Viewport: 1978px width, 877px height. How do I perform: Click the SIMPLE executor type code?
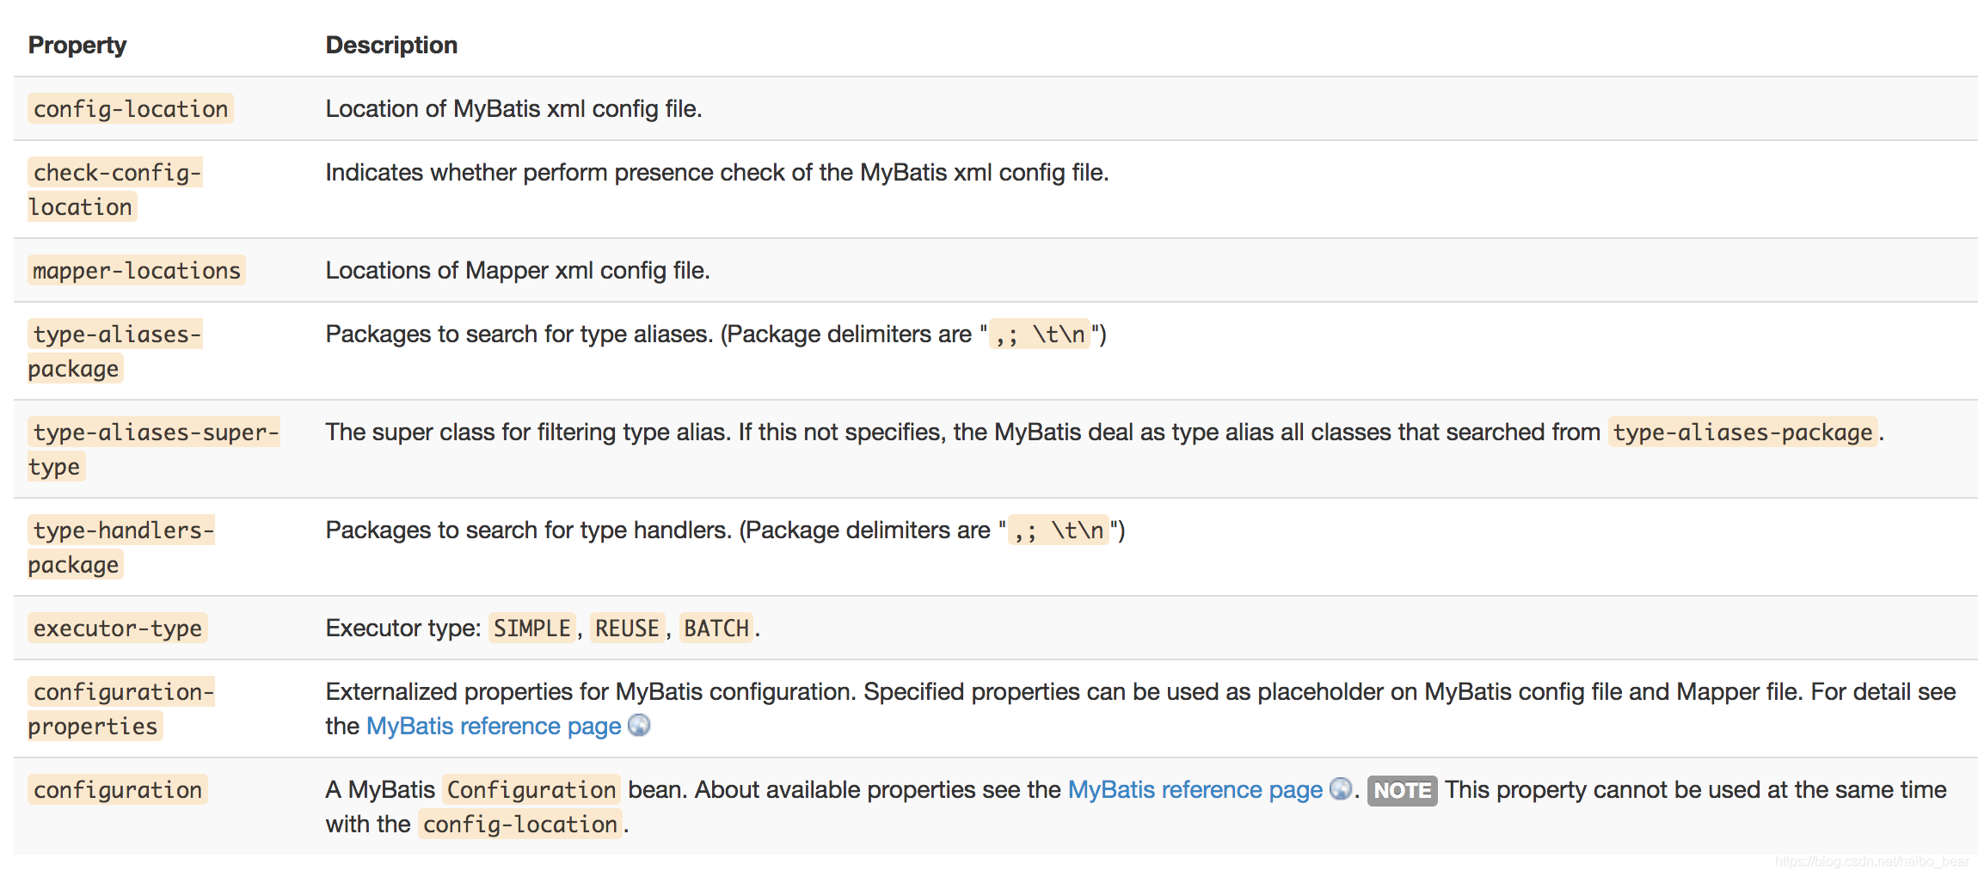pyautogui.click(x=532, y=629)
